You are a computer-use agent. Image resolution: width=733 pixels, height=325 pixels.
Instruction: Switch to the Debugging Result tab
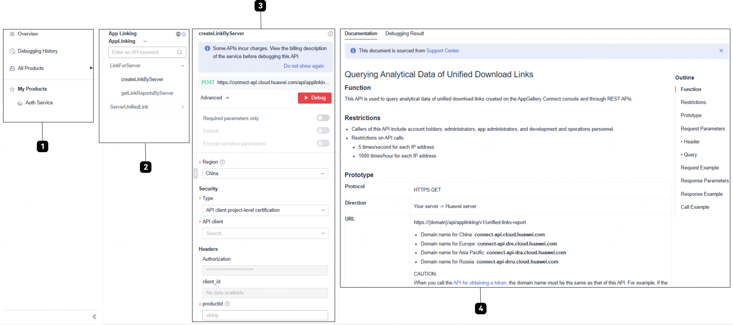point(404,34)
